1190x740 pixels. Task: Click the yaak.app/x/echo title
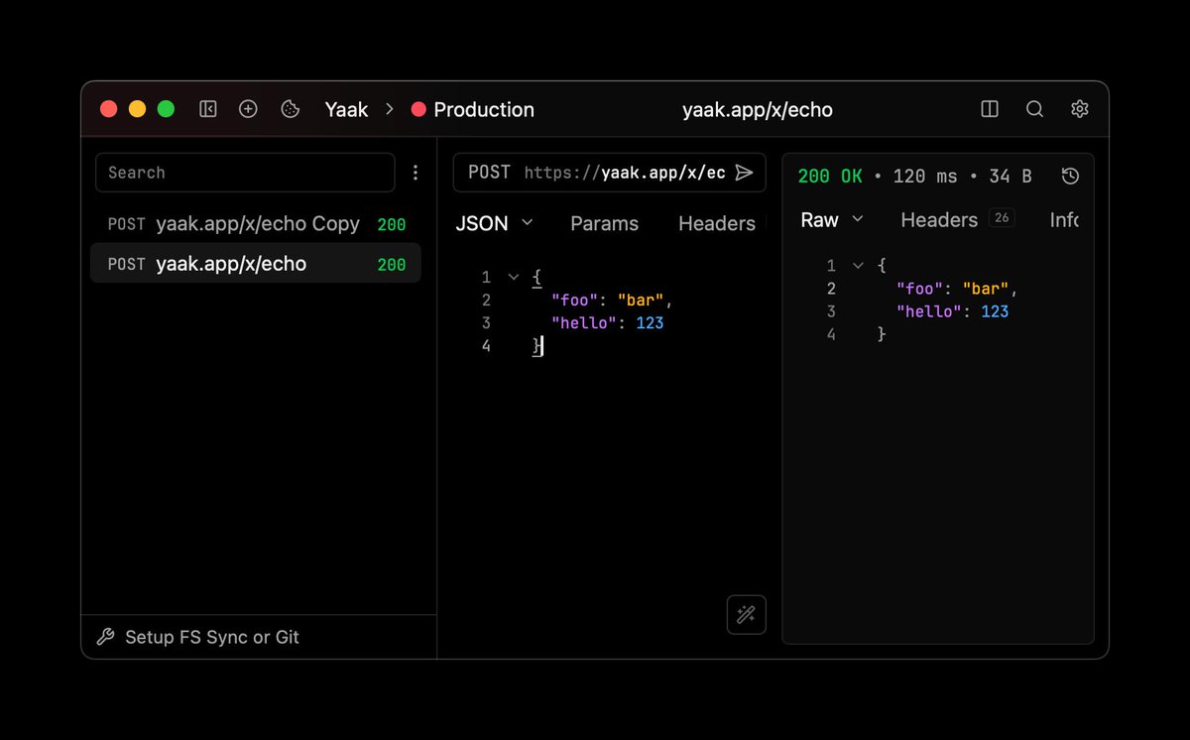pos(758,109)
